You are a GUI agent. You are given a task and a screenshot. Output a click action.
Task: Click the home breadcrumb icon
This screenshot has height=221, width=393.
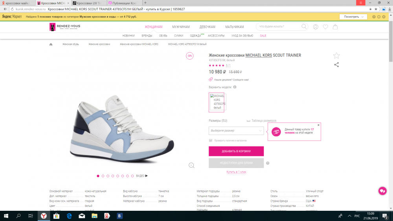[x=51, y=44]
